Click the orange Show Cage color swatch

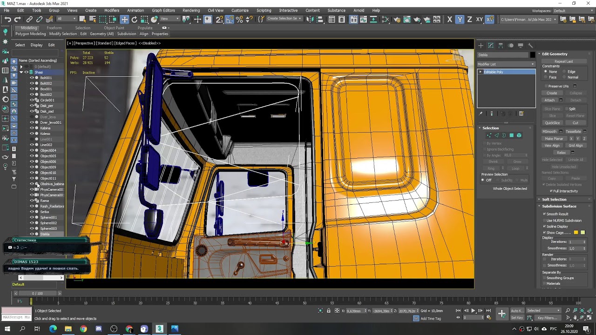576,233
